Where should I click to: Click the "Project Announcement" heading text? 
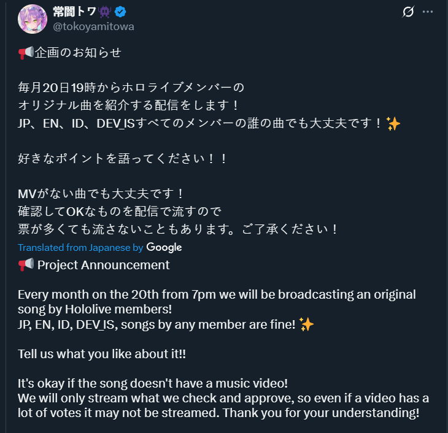tap(104, 265)
